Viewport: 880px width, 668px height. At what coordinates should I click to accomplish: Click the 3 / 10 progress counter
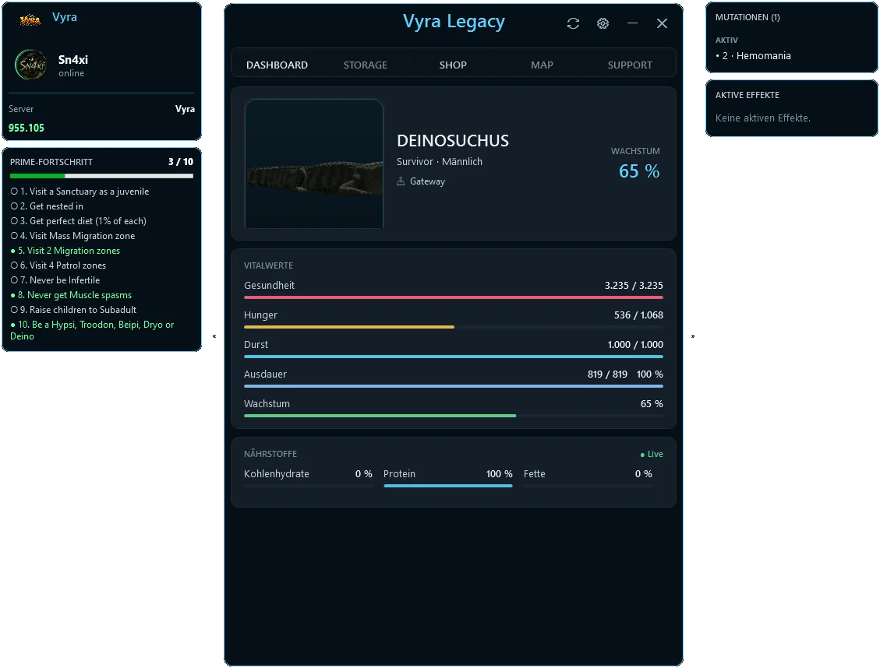pyautogui.click(x=181, y=161)
